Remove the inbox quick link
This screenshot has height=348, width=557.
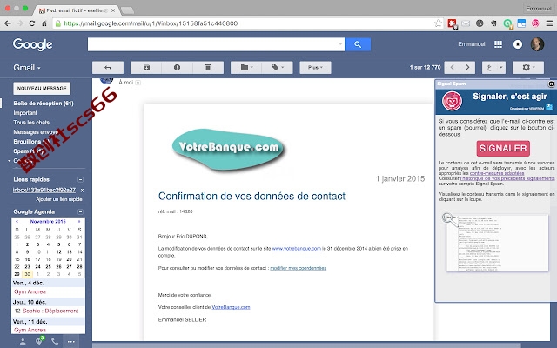click(x=82, y=191)
